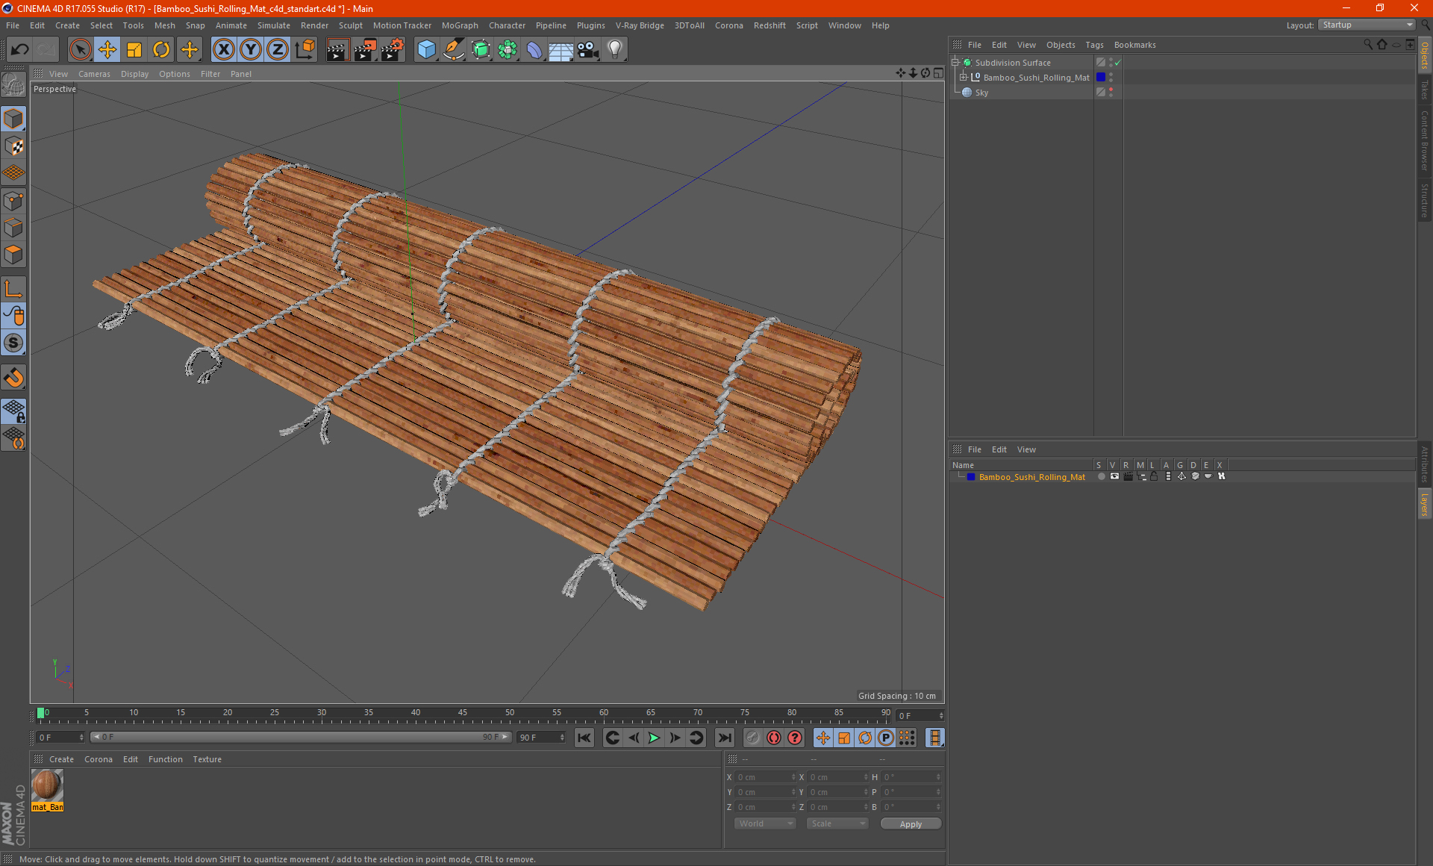Open the Deformer (bend) icon

tap(534, 49)
